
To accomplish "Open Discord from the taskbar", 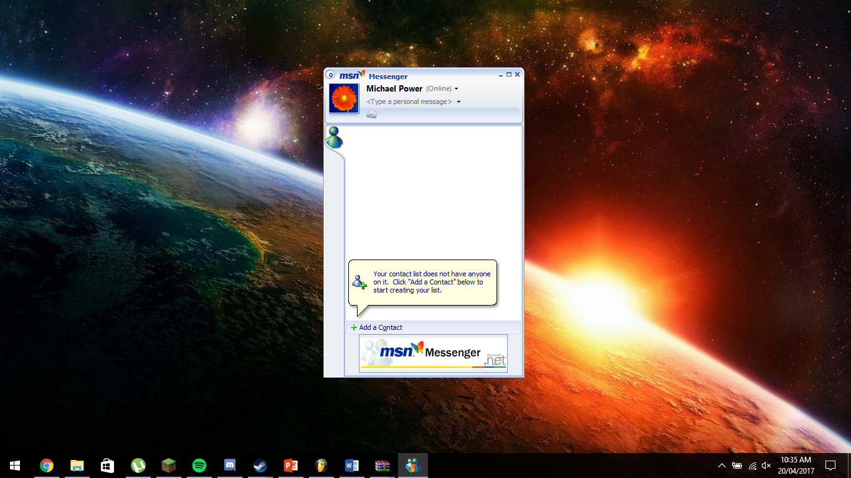I will click(x=230, y=466).
